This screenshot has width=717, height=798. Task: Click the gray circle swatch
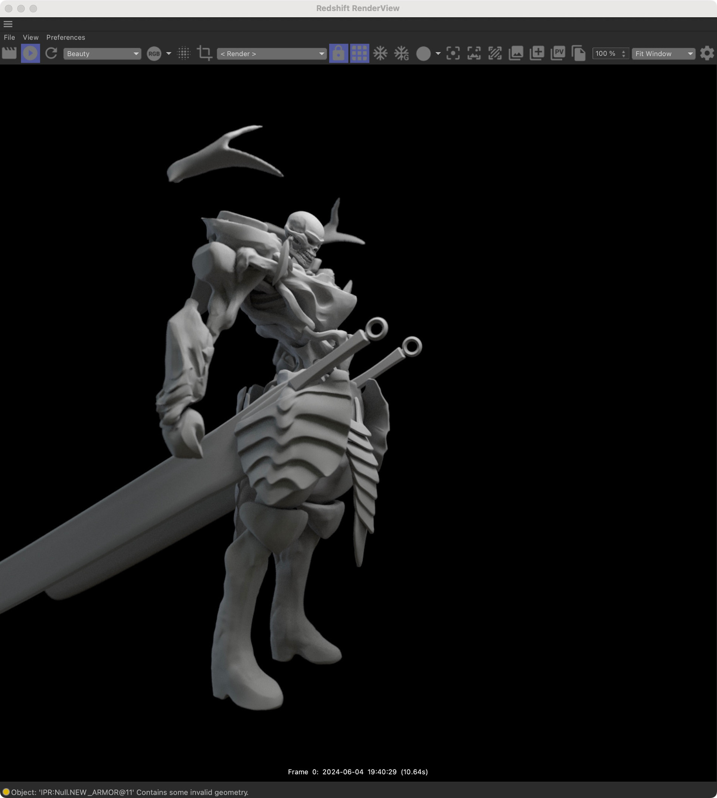(423, 53)
